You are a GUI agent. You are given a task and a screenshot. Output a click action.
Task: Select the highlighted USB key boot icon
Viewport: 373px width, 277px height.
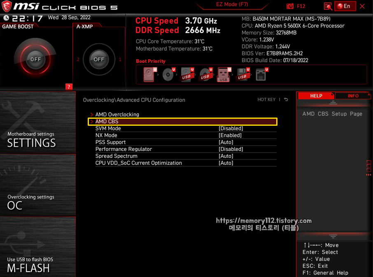(224, 75)
